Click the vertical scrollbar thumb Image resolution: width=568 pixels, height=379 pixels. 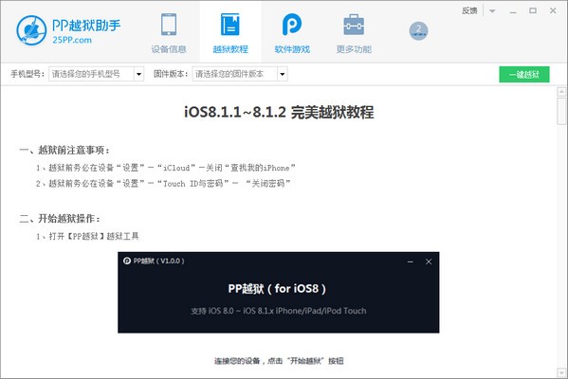[562, 111]
